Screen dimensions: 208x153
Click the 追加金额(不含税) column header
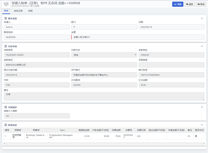tap(157, 130)
